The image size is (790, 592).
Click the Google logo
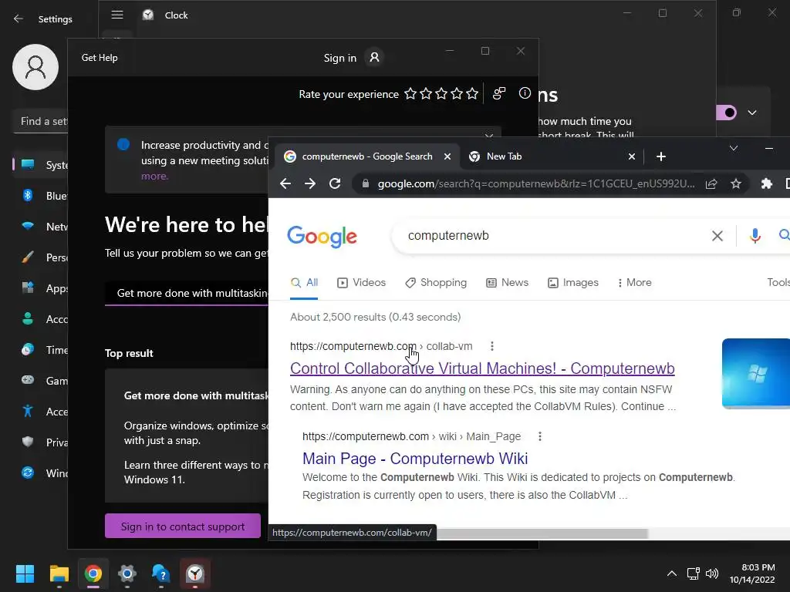(322, 237)
